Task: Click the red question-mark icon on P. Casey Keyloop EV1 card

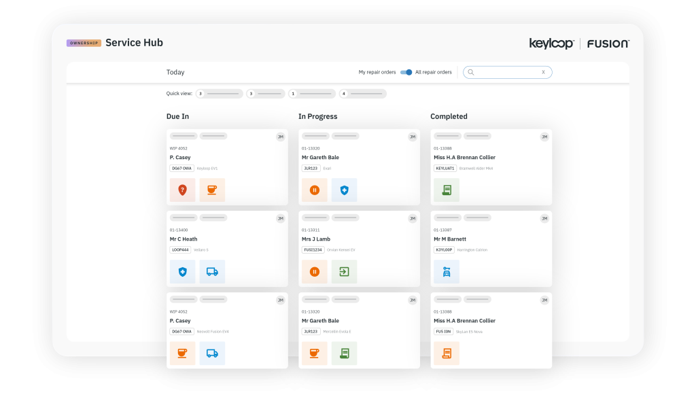Action: [182, 190]
